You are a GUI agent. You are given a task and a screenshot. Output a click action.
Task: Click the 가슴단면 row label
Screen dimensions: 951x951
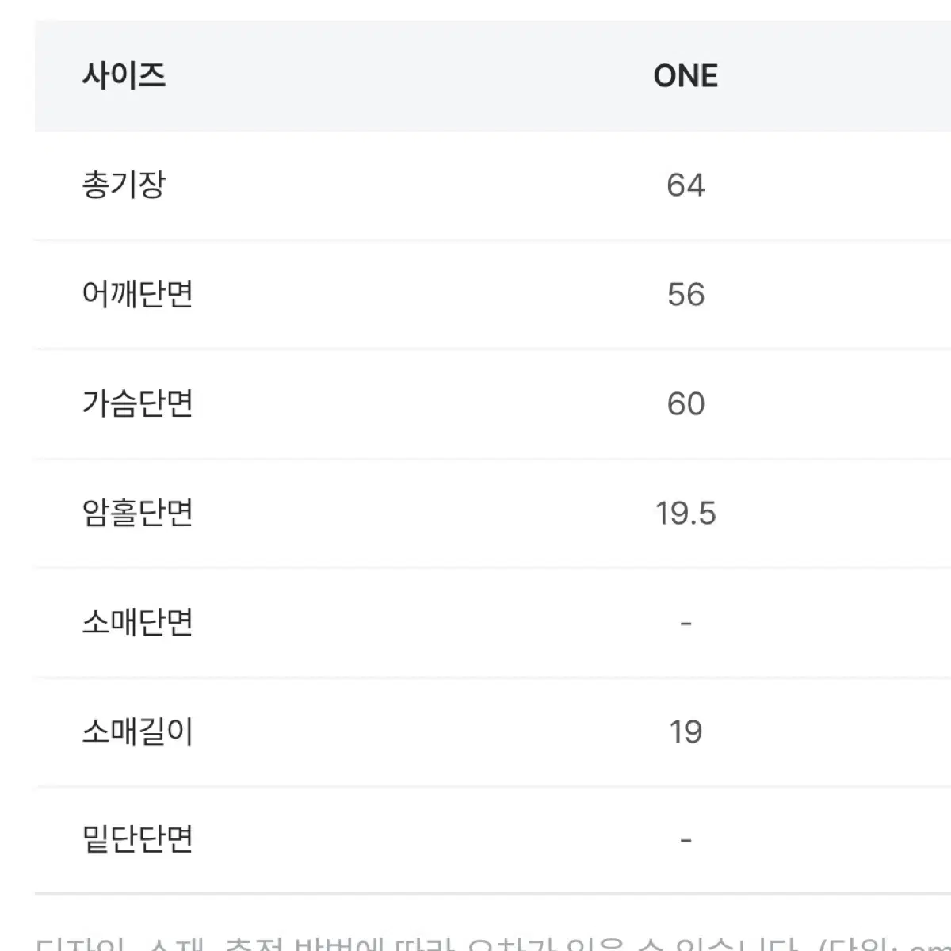(x=138, y=404)
